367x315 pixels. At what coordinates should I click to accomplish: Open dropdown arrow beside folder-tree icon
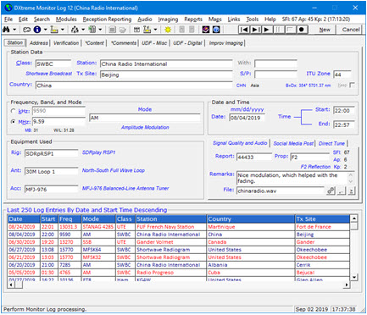[x=63, y=30]
